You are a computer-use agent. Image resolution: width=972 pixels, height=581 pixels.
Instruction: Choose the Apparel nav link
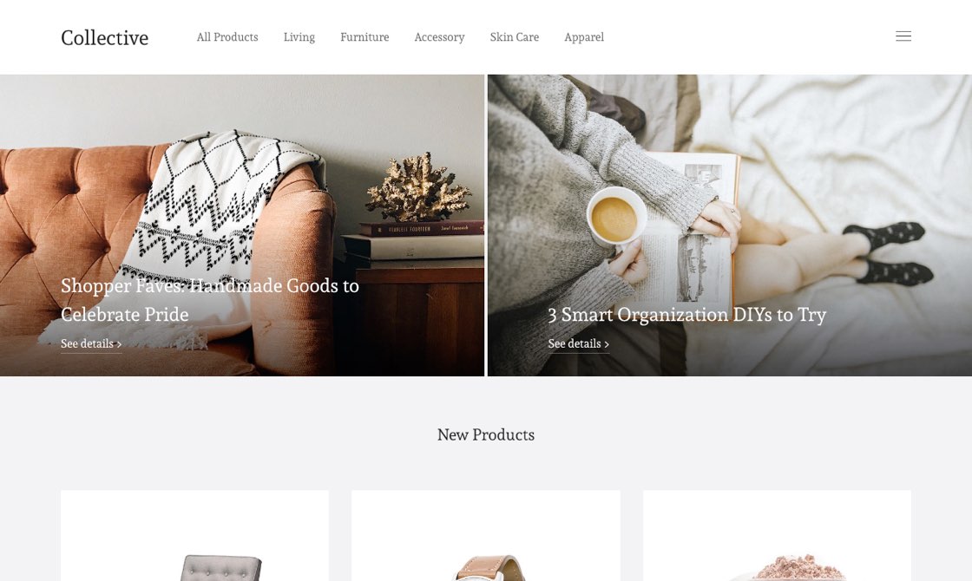(584, 37)
